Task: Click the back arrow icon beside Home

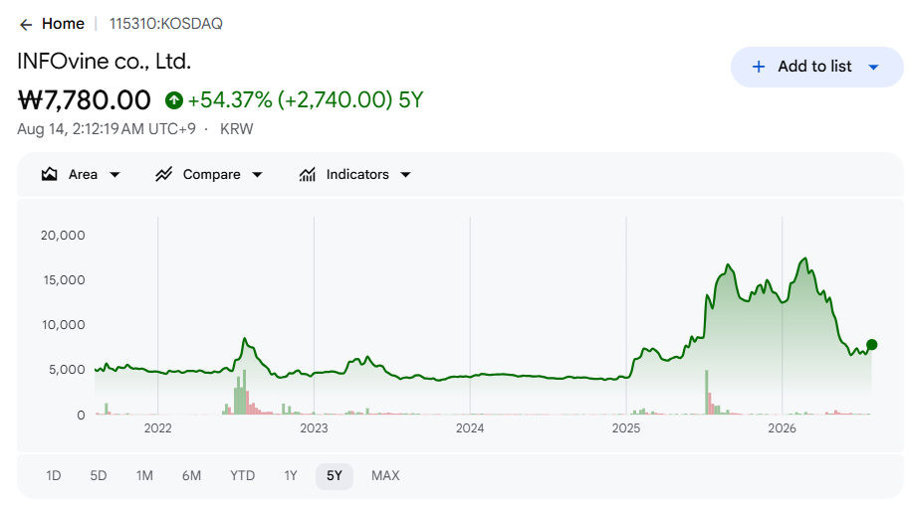Action: (26, 24)
